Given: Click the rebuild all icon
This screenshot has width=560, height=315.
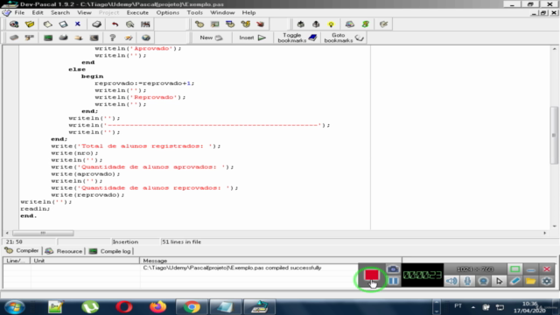Looking at the screenshot, I should [245, 24].
